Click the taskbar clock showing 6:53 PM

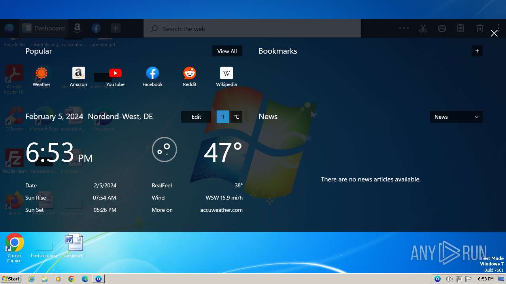pos(486,279)
